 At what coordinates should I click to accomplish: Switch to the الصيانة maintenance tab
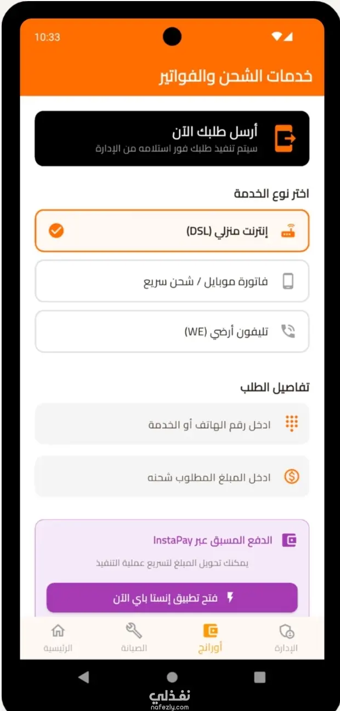pos(134,637)
